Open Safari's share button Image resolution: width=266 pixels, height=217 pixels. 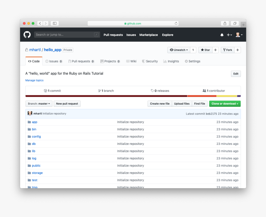point(225,23)
